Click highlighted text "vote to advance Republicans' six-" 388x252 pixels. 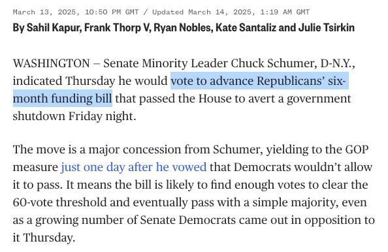(x=259, y=81)
